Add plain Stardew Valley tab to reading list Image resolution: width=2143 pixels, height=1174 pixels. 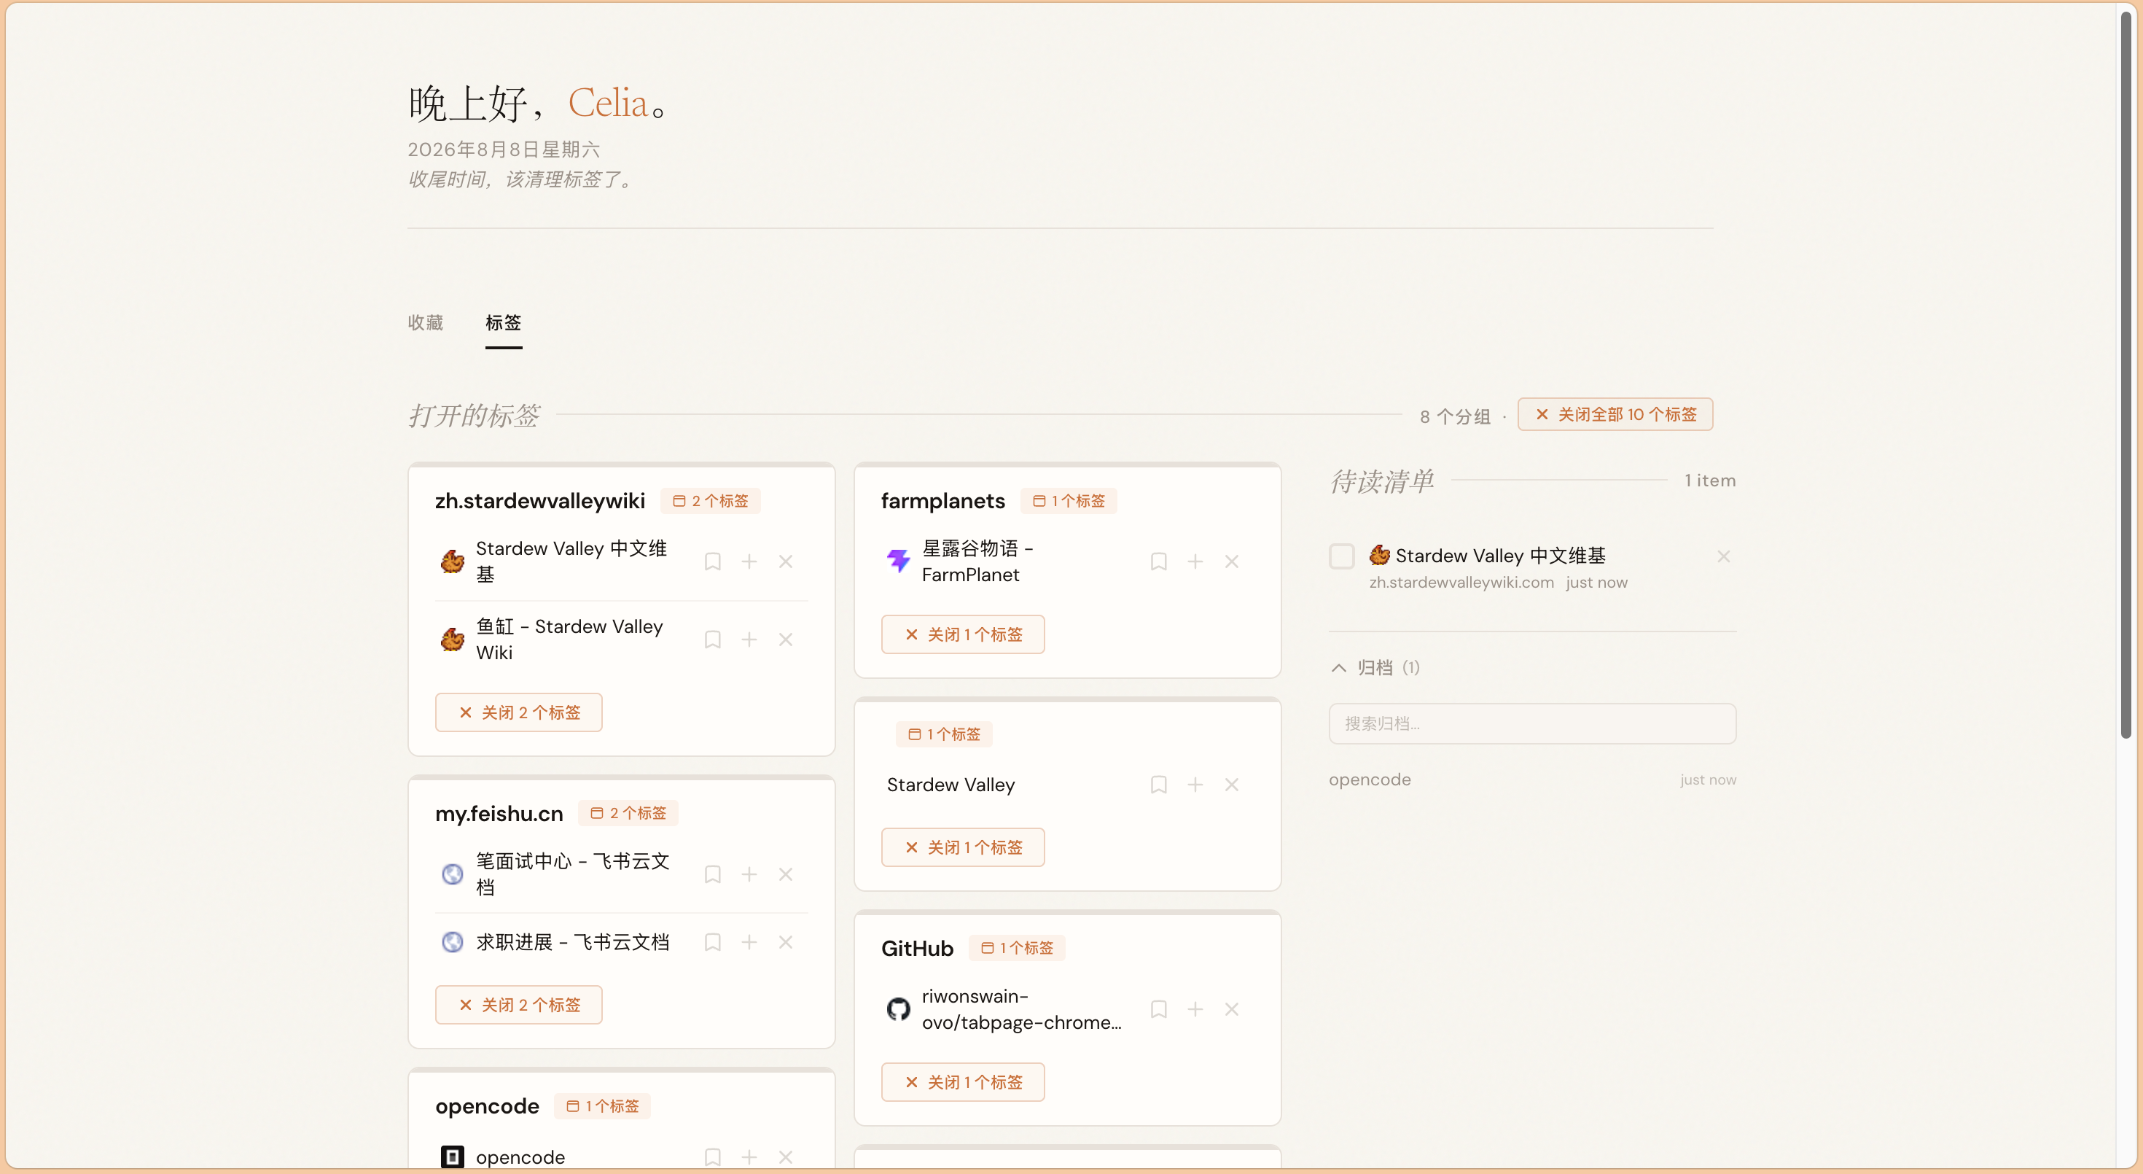[x=1195, y=785]
